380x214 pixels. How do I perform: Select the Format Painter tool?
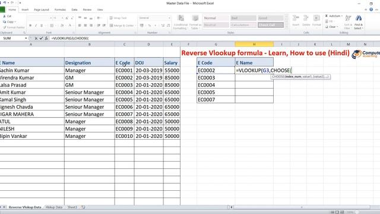[x=14, y=27]
